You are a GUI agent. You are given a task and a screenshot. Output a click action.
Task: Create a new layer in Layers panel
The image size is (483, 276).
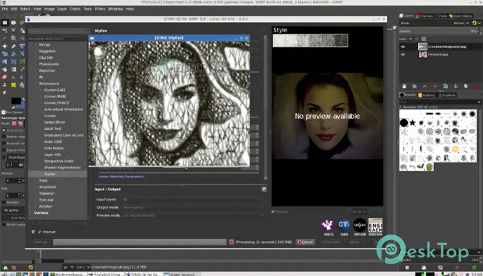tap(404, 86)
